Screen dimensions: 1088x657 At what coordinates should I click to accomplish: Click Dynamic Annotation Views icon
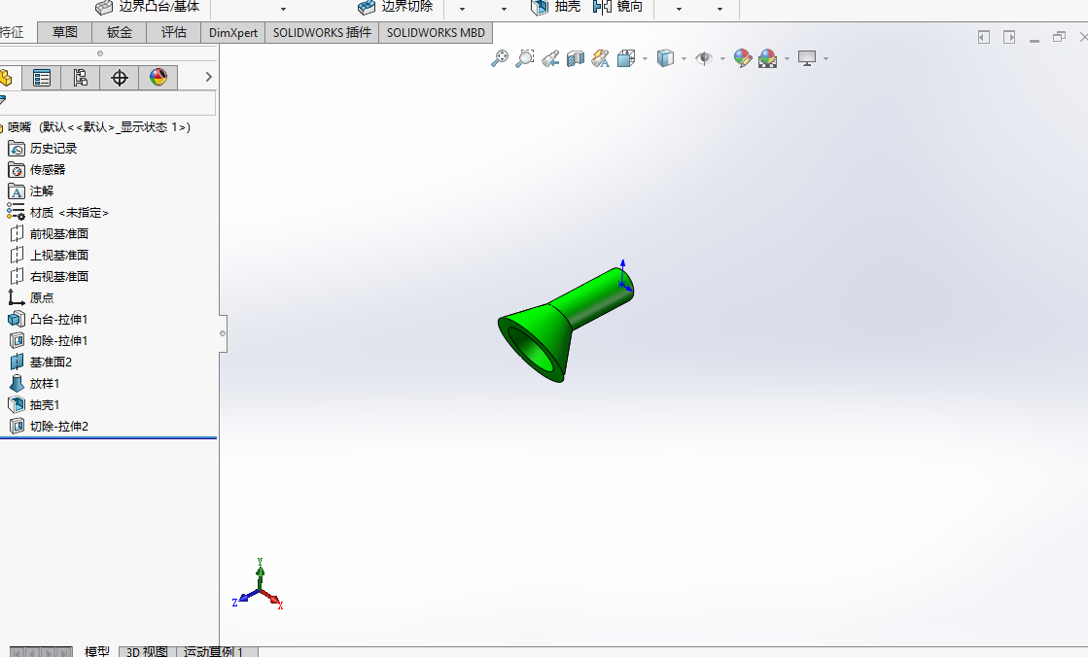tap(601, 59)
